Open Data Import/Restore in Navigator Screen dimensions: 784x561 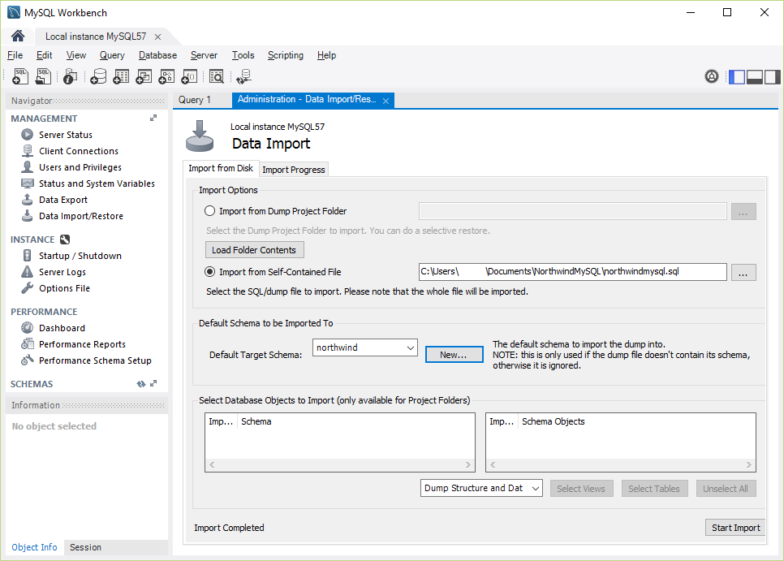pos(81,216)
